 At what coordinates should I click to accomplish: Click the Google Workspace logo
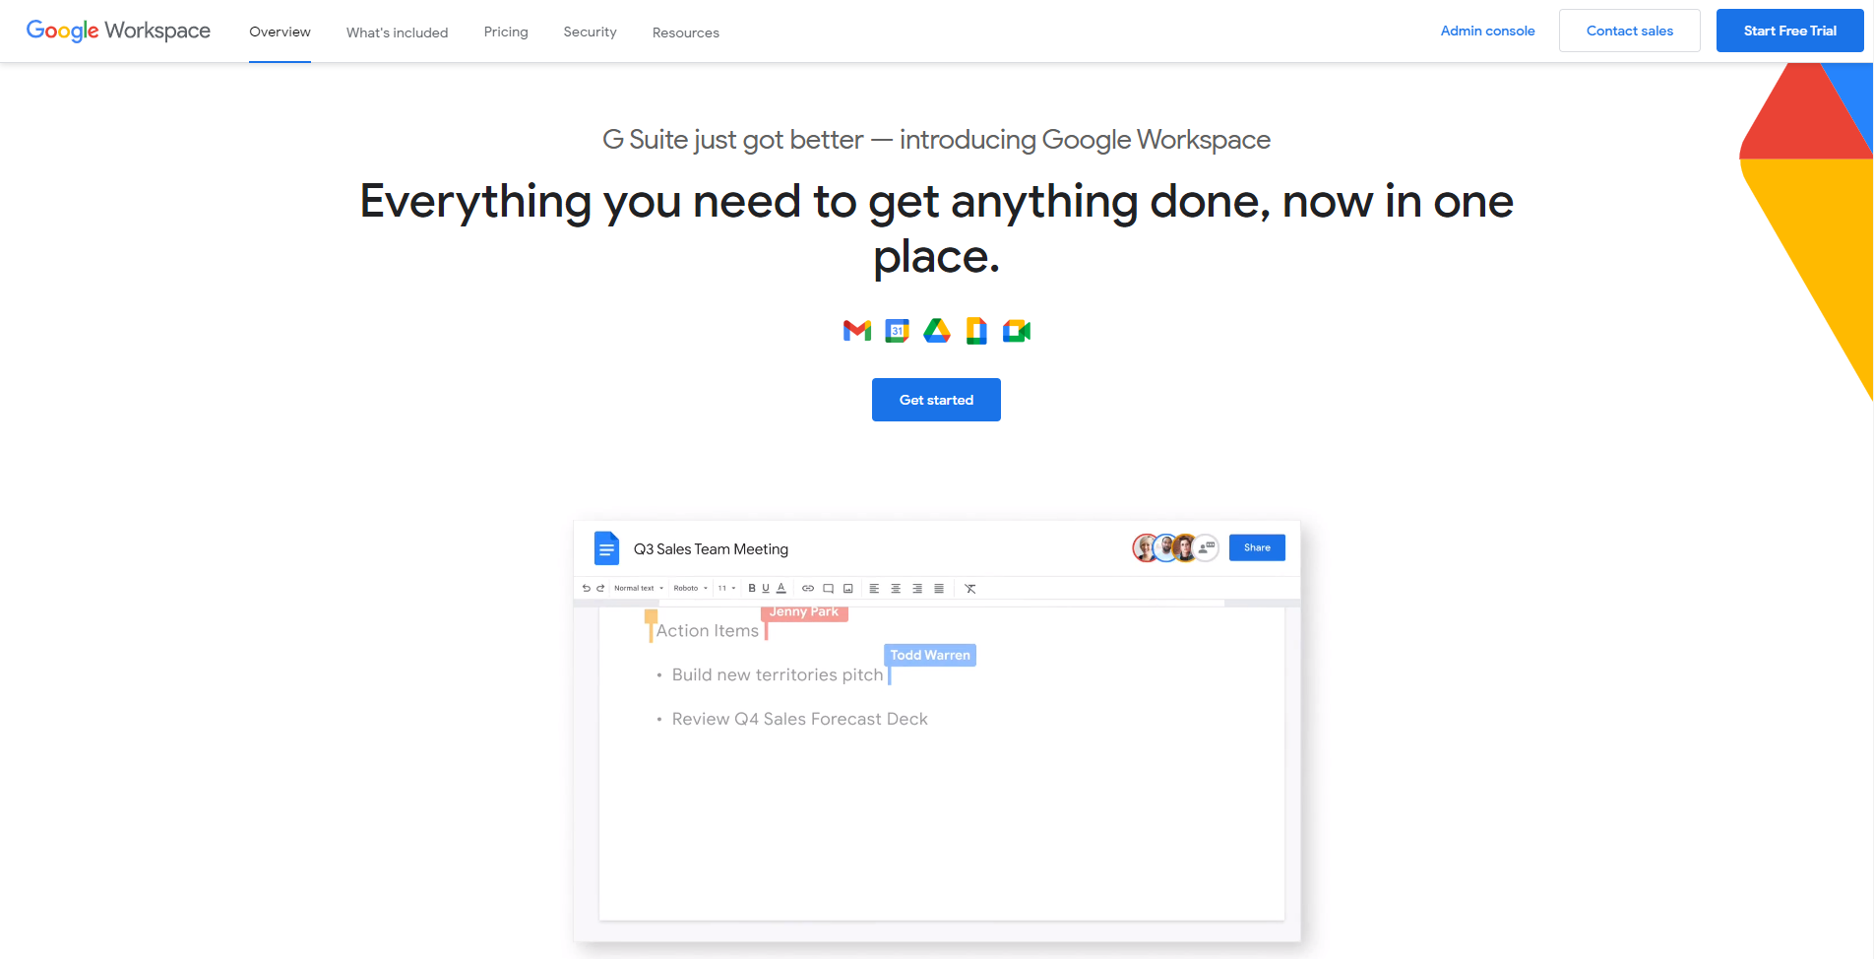tap(118, 31)
